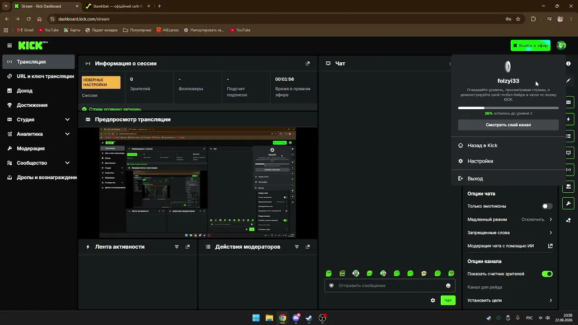Click the pencil edit icon in right toolbar

click(x=569, y=81)
